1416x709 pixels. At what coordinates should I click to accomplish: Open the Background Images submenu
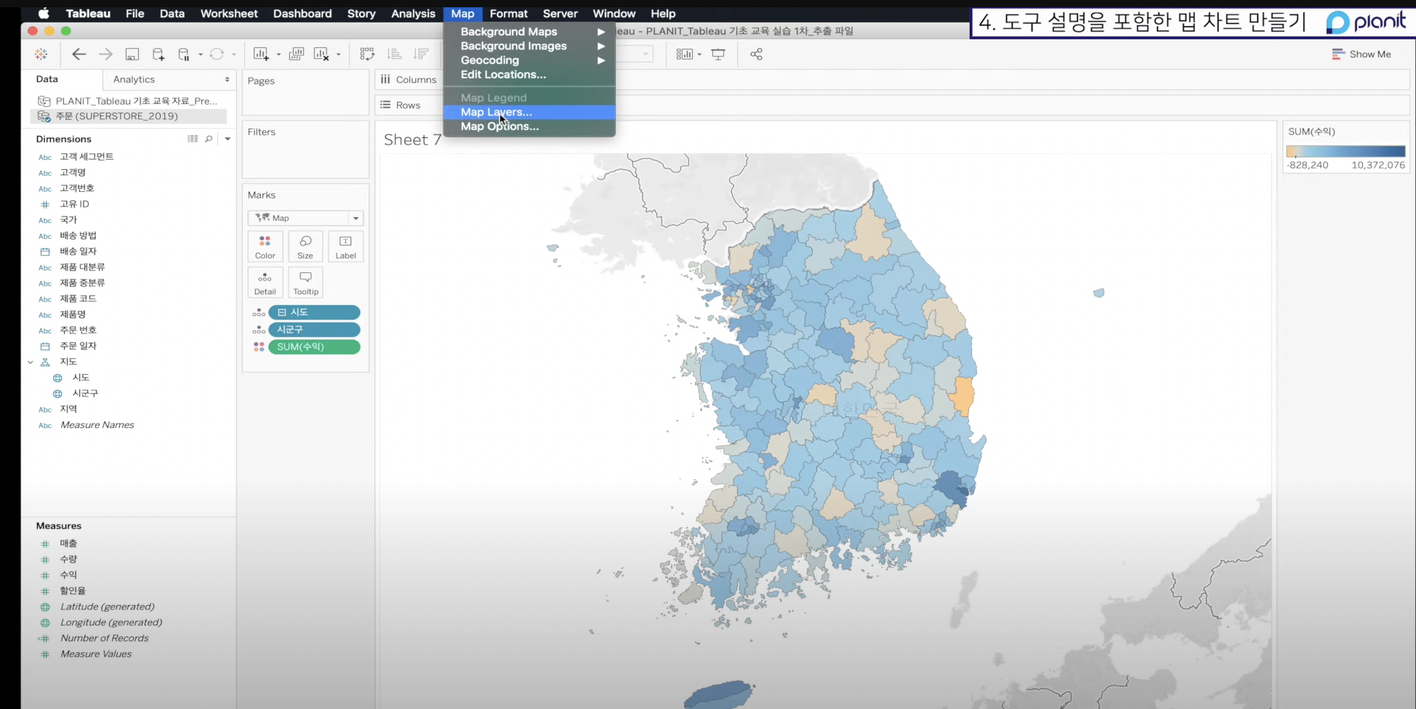point(530,46)
